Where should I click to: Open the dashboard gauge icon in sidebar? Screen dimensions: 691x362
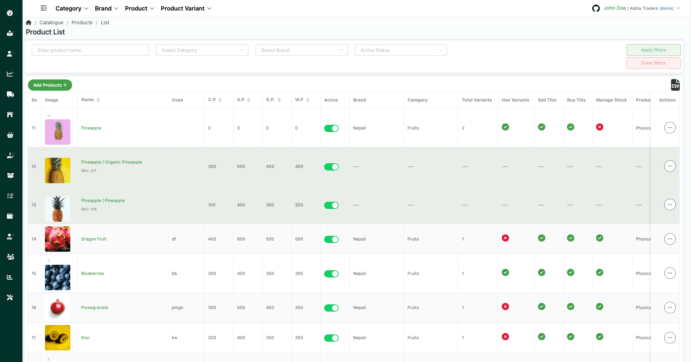(x=10, y=13)
